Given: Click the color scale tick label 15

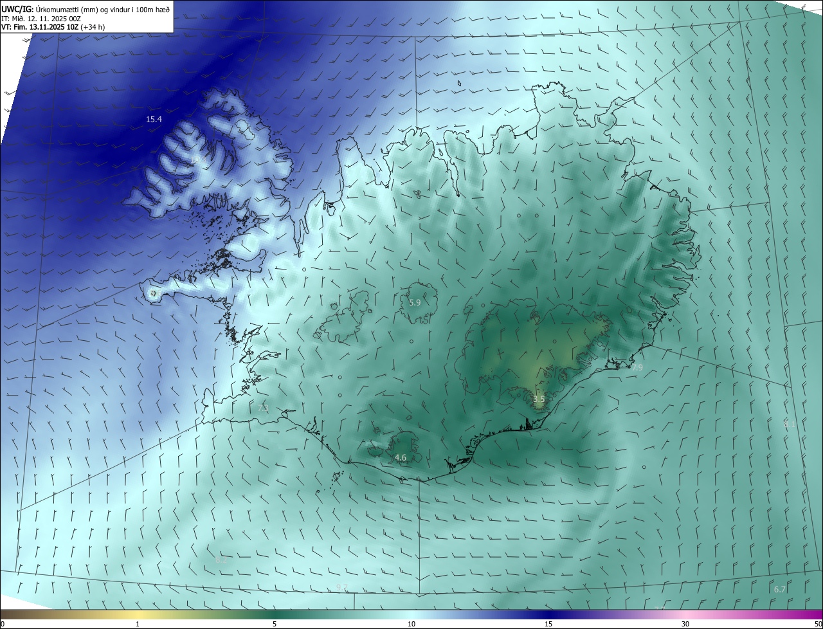Looking at the screenshot, I should (x=548, y=624).
